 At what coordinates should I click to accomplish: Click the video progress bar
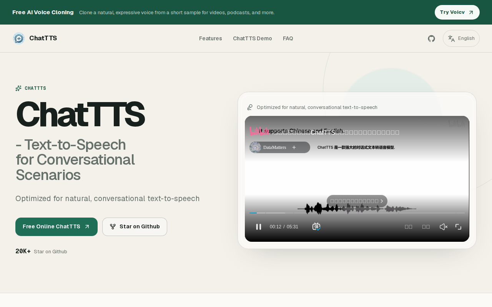tap(357, 213)
